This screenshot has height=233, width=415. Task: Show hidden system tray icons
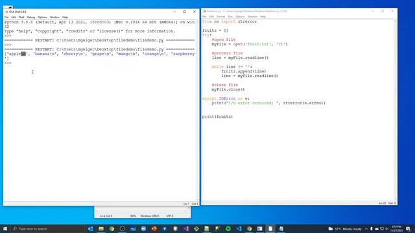coord(366,228)
